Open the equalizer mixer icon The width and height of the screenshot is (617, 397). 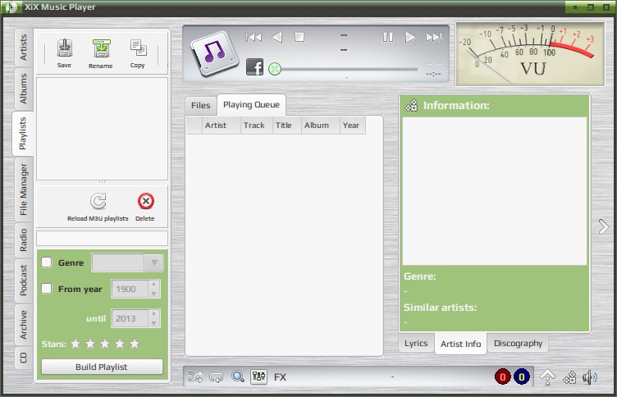point(258,376)
